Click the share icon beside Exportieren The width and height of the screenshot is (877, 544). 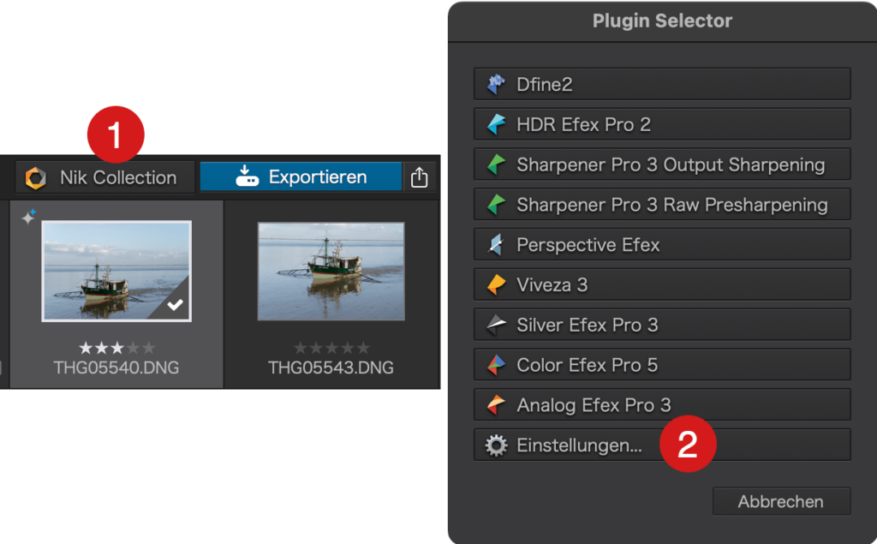click(x=419, y=177)
